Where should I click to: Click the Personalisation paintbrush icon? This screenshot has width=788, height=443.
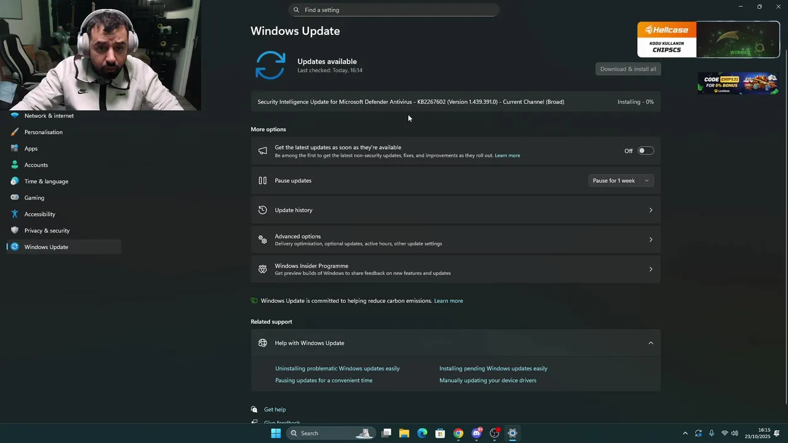click(15, 132)
